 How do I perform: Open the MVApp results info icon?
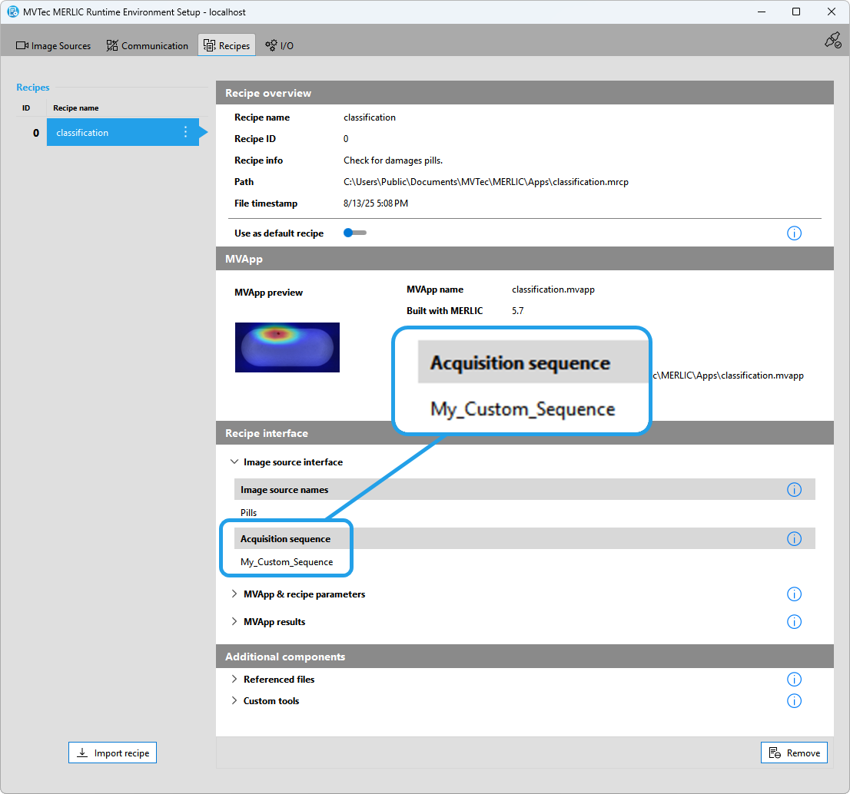coord(794,622)
